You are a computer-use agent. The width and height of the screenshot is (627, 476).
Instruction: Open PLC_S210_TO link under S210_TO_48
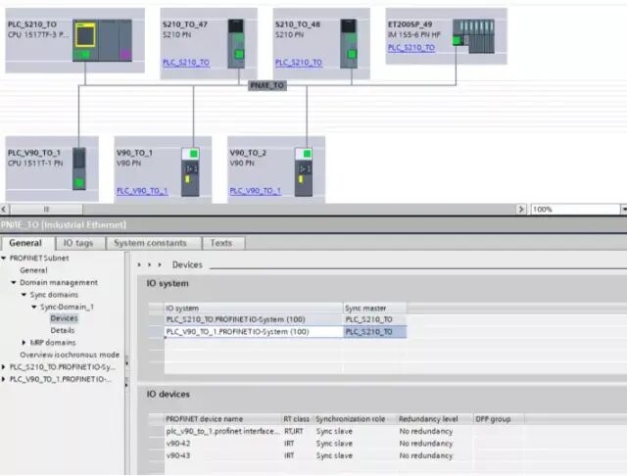(298, 63)
